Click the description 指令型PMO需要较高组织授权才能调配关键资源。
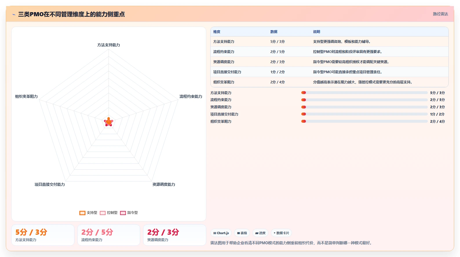Image resolution: width=460 pixels, height=257 pixels. click(351, 62)
